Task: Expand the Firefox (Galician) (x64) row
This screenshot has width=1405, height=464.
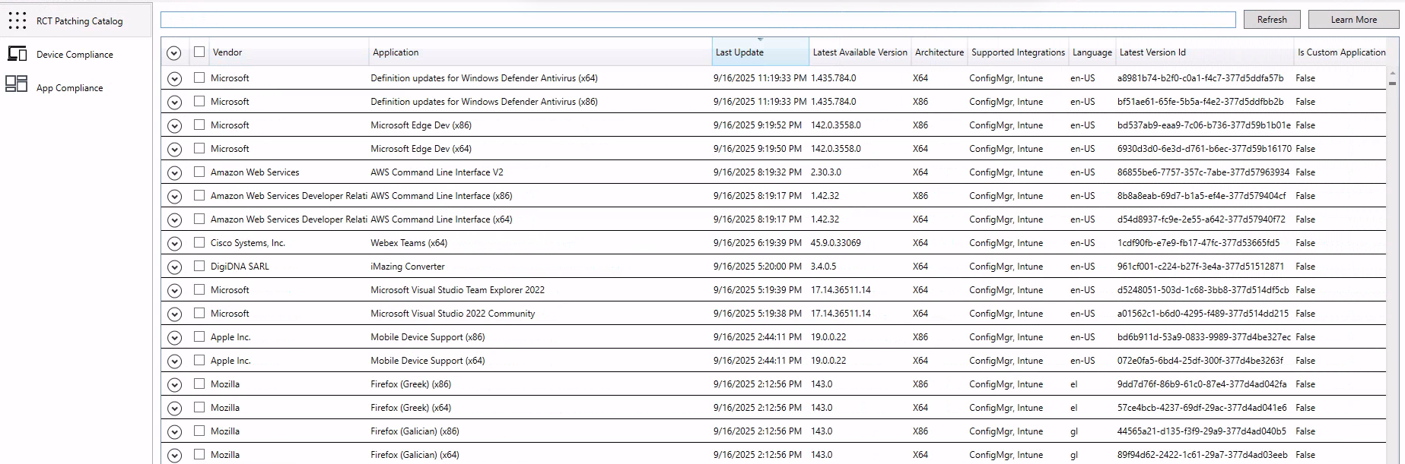Action: click(174, 456)
